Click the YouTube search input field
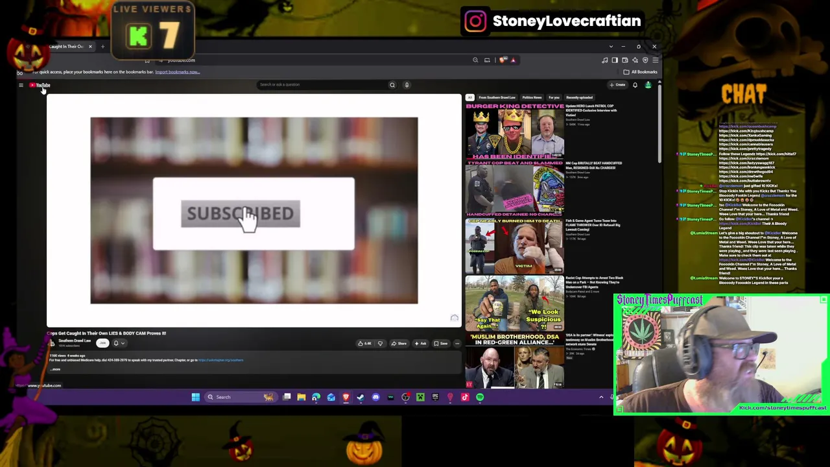This screenshot has width=830, height=467. 321,85
